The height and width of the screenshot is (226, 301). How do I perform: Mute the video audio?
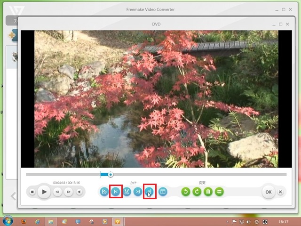[x=79, y=192]
